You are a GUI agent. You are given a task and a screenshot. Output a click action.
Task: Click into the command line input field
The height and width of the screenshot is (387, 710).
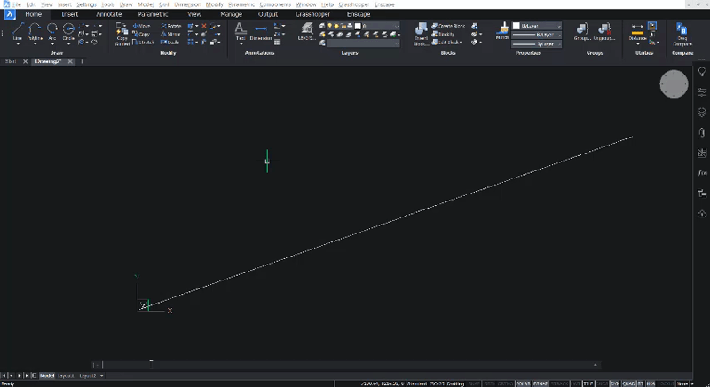(349, 365)
